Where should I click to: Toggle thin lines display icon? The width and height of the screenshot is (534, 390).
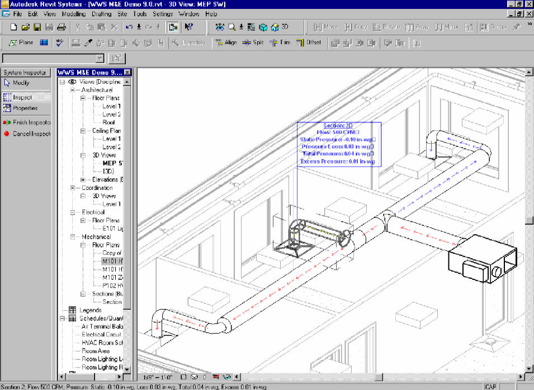[251, 27]
